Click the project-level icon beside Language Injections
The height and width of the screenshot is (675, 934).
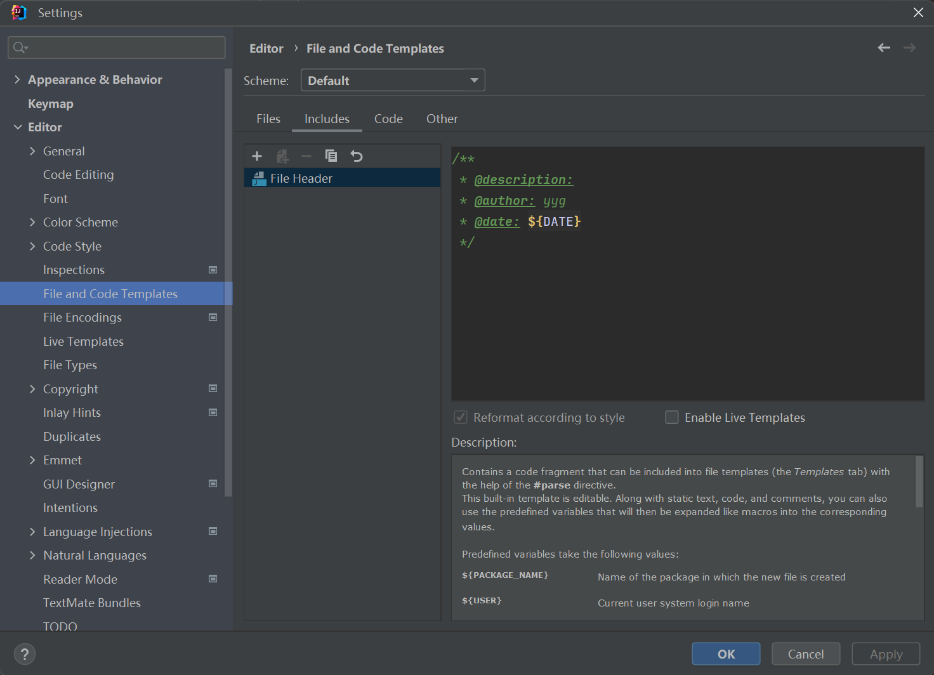[x=213, y=531]
